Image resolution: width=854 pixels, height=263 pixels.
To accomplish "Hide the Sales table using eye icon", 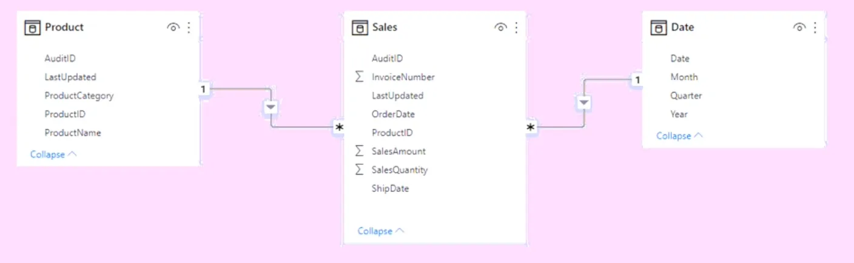I will [x=501, y=28].
